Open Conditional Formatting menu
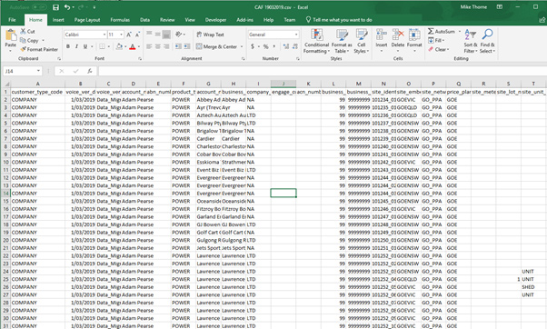This screenshot has height=329, width=547. pos(316,41)
